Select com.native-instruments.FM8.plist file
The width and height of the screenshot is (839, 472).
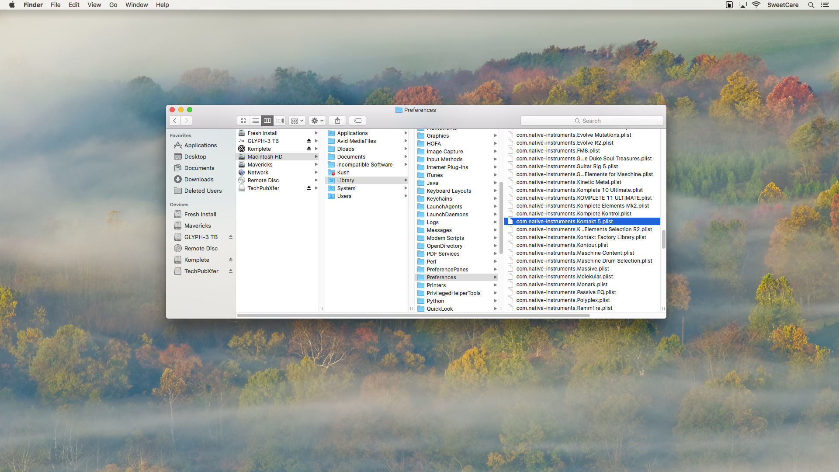[582, 150]
